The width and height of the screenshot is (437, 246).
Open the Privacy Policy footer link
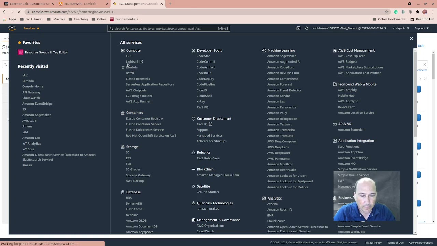[373, 243]
